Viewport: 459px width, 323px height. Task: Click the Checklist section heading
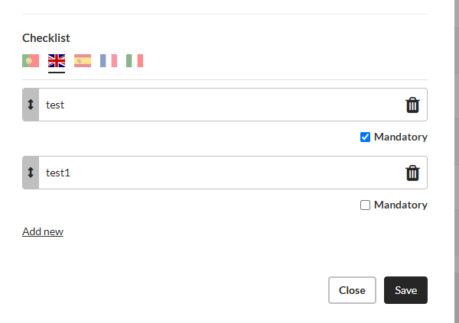(46, 38)
